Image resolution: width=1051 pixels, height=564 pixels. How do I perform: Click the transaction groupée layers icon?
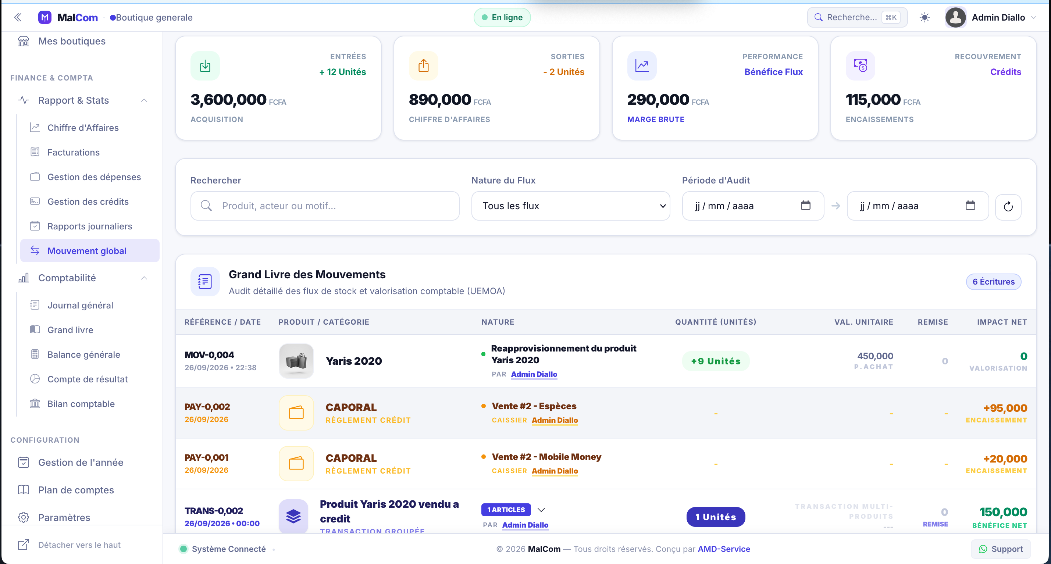pos(293,516)
